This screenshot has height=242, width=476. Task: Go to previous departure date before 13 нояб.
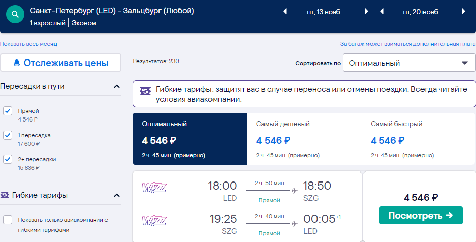click(x=285, y=12)
